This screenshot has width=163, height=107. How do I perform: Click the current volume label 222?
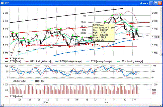[x=154, y=93]
